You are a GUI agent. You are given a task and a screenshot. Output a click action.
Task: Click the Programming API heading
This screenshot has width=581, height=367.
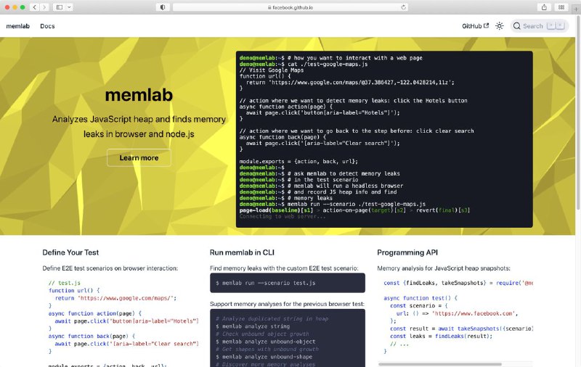pos(407,252)
